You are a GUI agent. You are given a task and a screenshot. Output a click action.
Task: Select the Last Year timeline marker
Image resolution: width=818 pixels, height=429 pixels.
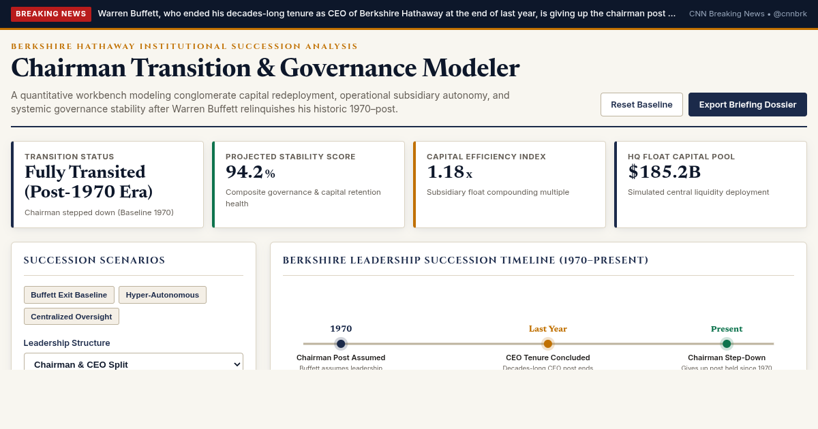click(x=548, y=344)
